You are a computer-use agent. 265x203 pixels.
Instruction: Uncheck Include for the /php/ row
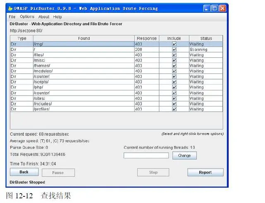pyautogui.click(x=174, y=87)
